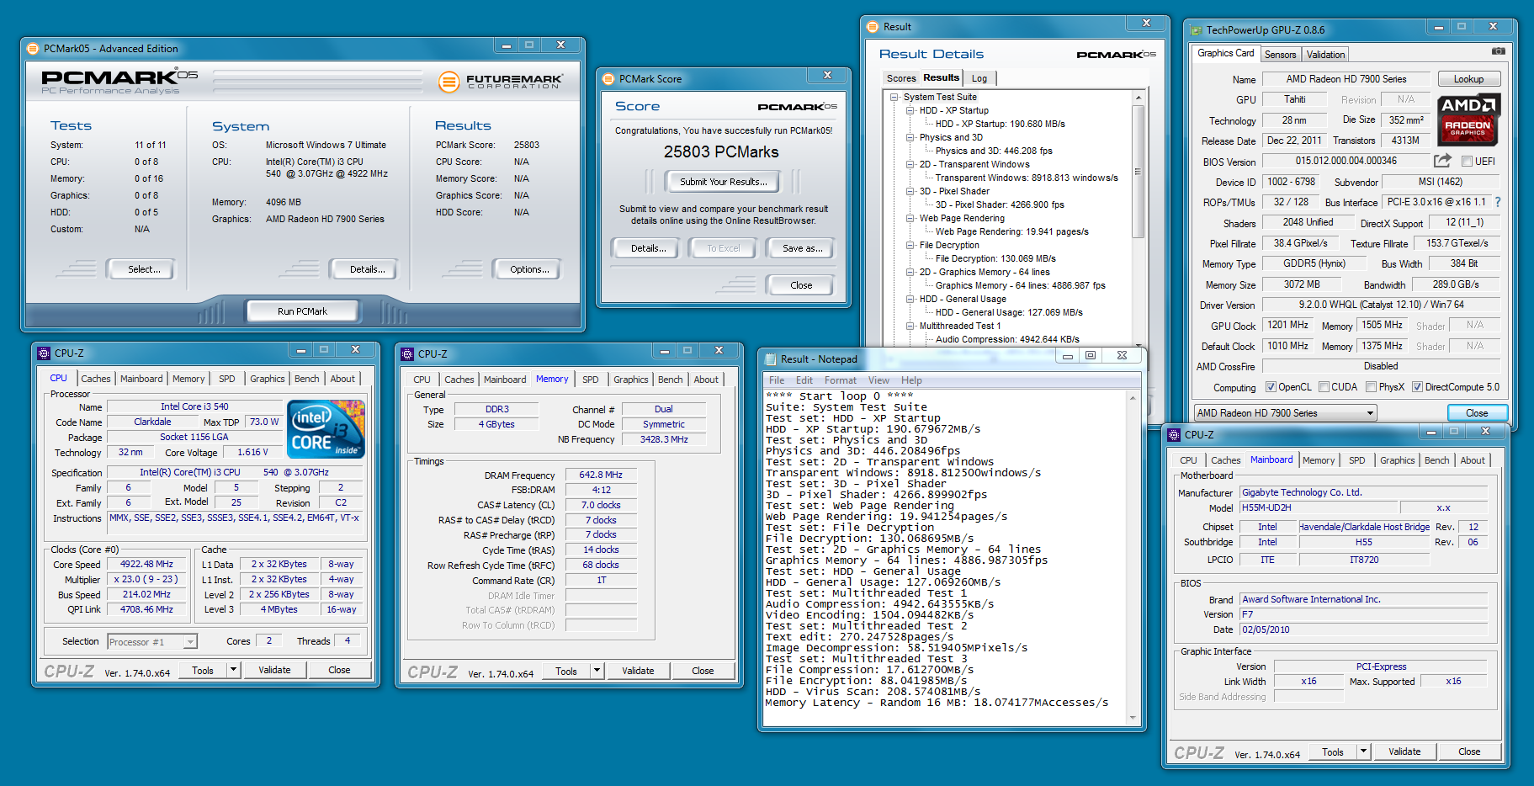Open the Notepad View menu
The height and width of the screenshot is (786, 1534).
coord(878,380)
